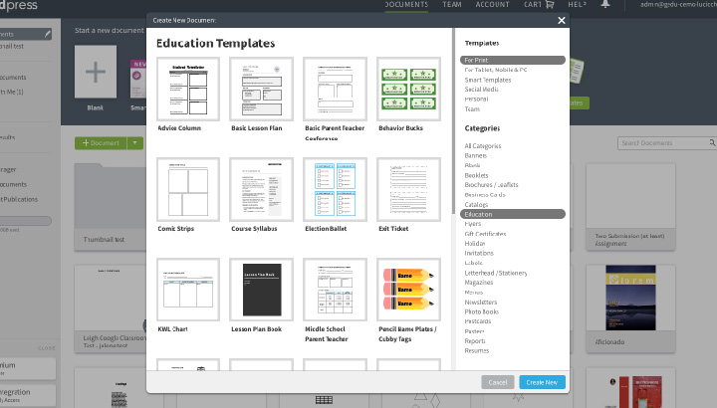
Task: Choose the Resumes category
Action: 476,351
